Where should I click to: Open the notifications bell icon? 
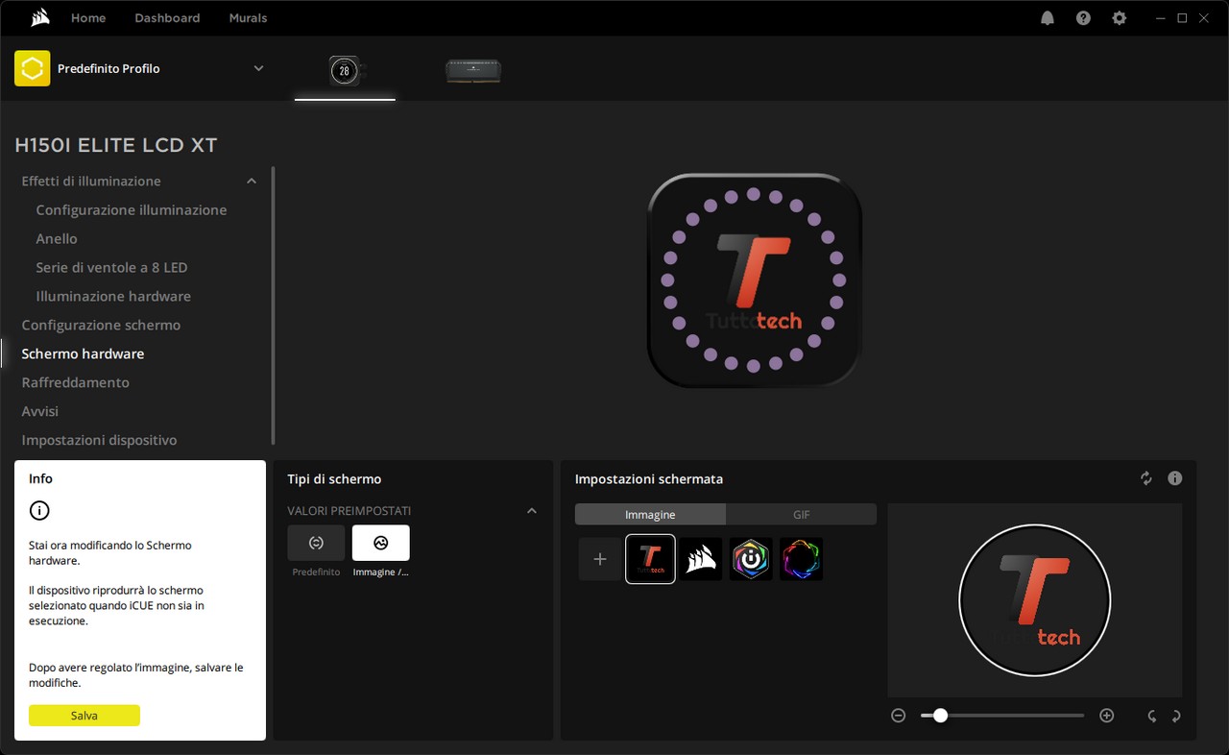coord(1048,18)
